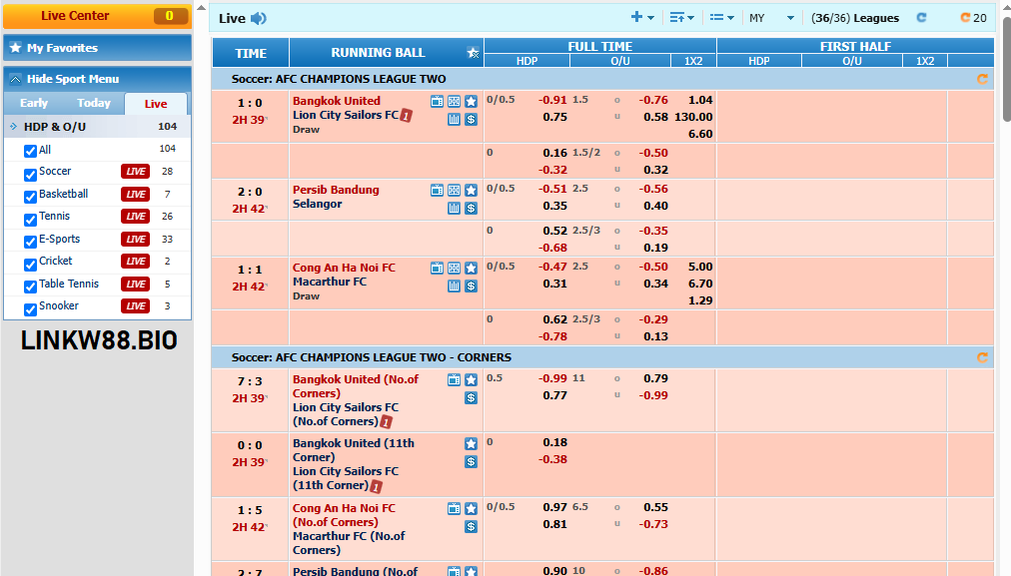
Task: Open the MY odds type dropdown
Action: [771, 18]
